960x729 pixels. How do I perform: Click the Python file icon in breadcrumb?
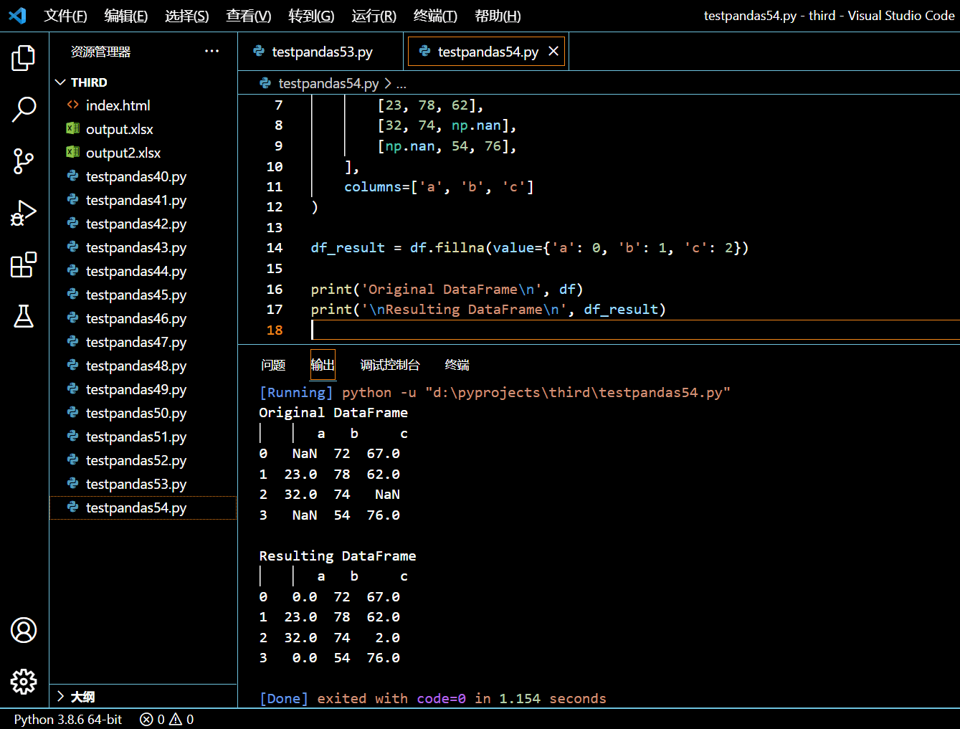[265, 83]
